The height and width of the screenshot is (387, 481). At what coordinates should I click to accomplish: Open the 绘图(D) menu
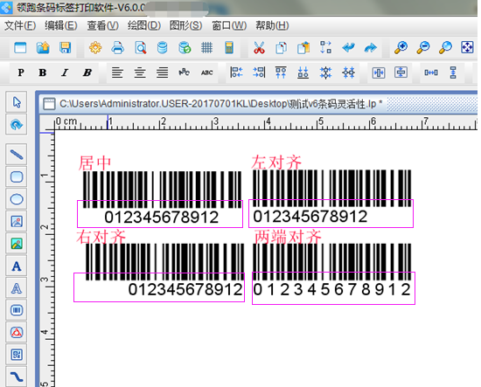pyautogui.click(x=144, y=25)
